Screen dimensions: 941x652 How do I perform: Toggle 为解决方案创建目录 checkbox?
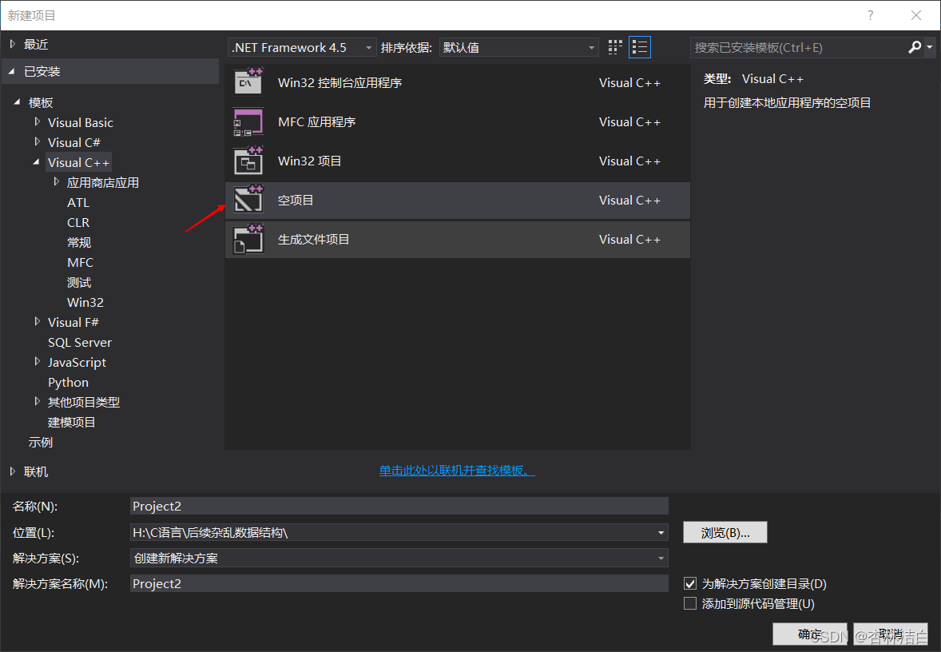[x=690, y=583]
